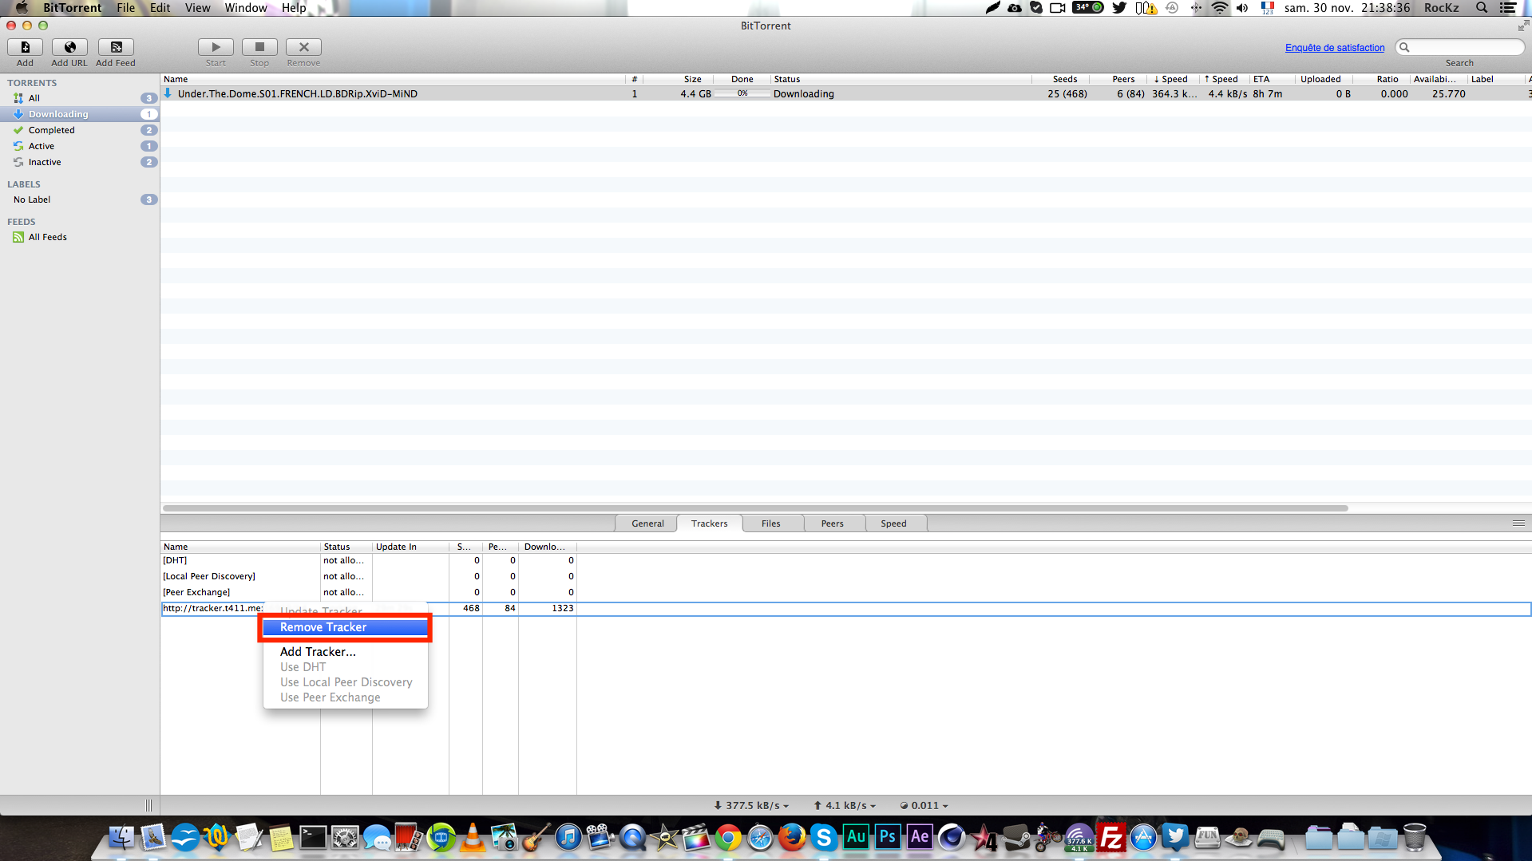Viewport: 1532px width, 861px height.
Task: Open Firefox from the Dock
Action: click(x=792, y=838)
